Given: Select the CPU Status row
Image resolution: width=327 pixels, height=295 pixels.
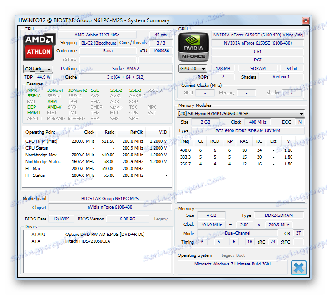Looking at the screenshot, I should (96, 148).
